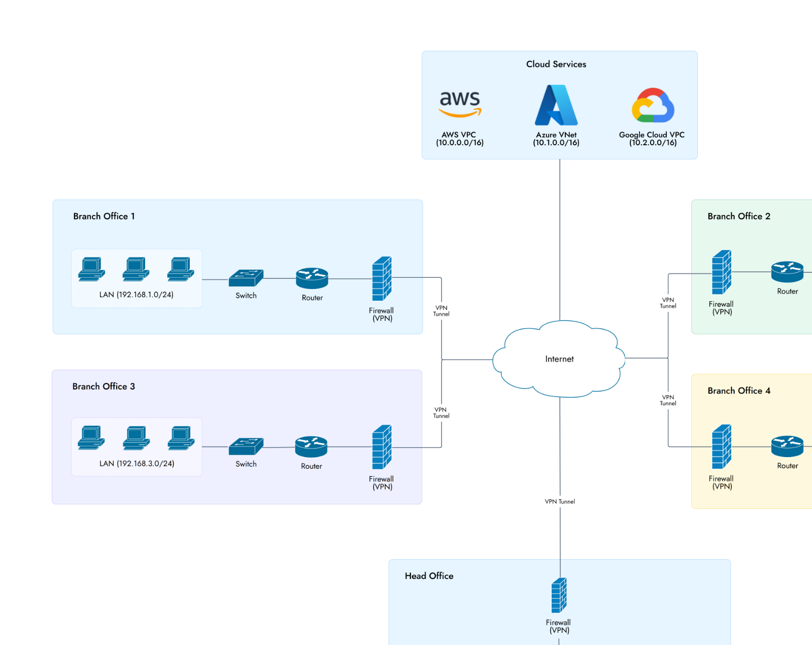The width and height of the screenshot is (812, 645).
Task: Click the Branch Office 2 title
Action: coord(739,216)
